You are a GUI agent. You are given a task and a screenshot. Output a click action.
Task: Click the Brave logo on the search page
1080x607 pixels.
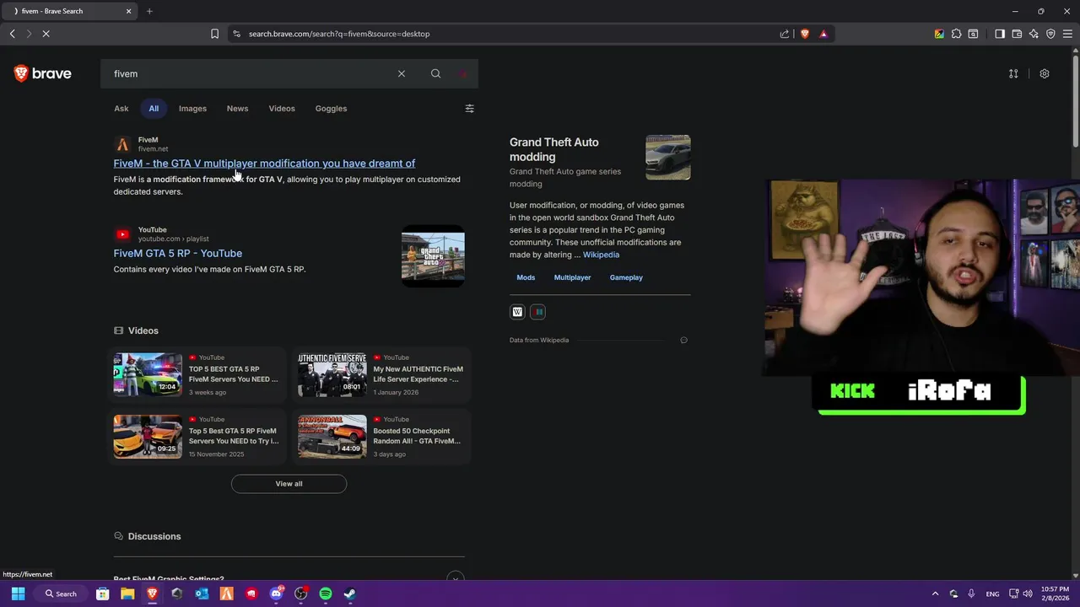[42, 73]
